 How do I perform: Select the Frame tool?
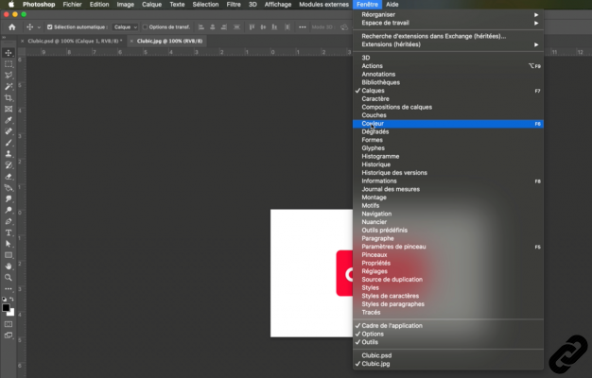(9, 109)
